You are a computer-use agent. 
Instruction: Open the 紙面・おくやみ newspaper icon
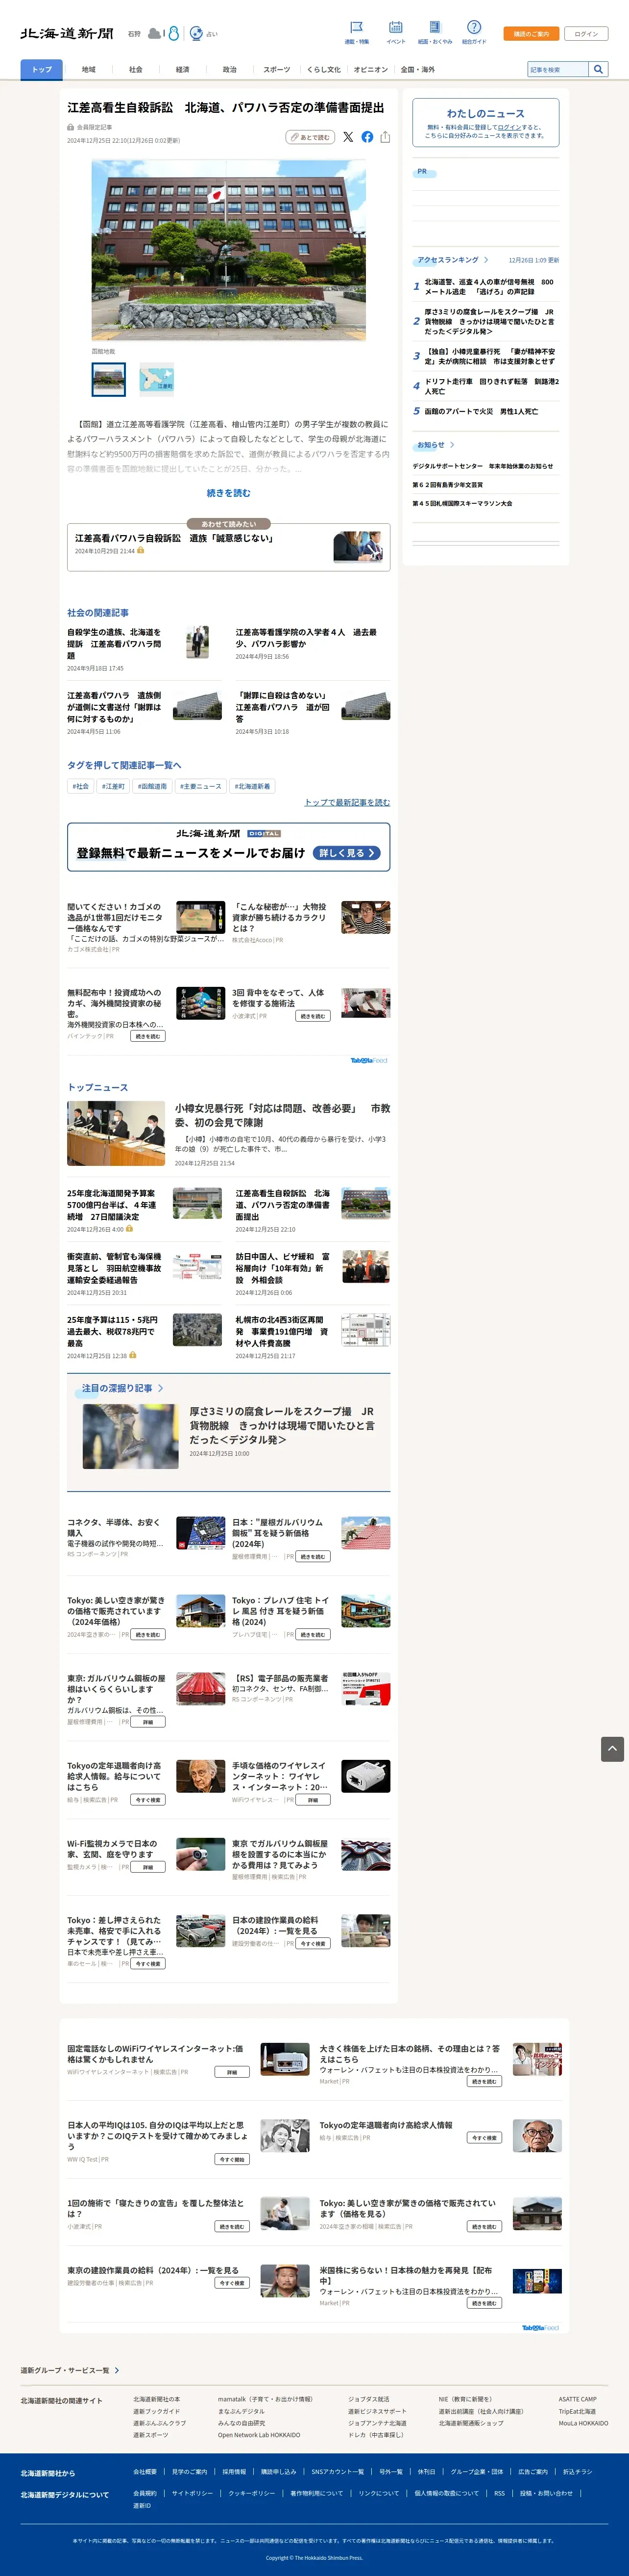(435, 27)
